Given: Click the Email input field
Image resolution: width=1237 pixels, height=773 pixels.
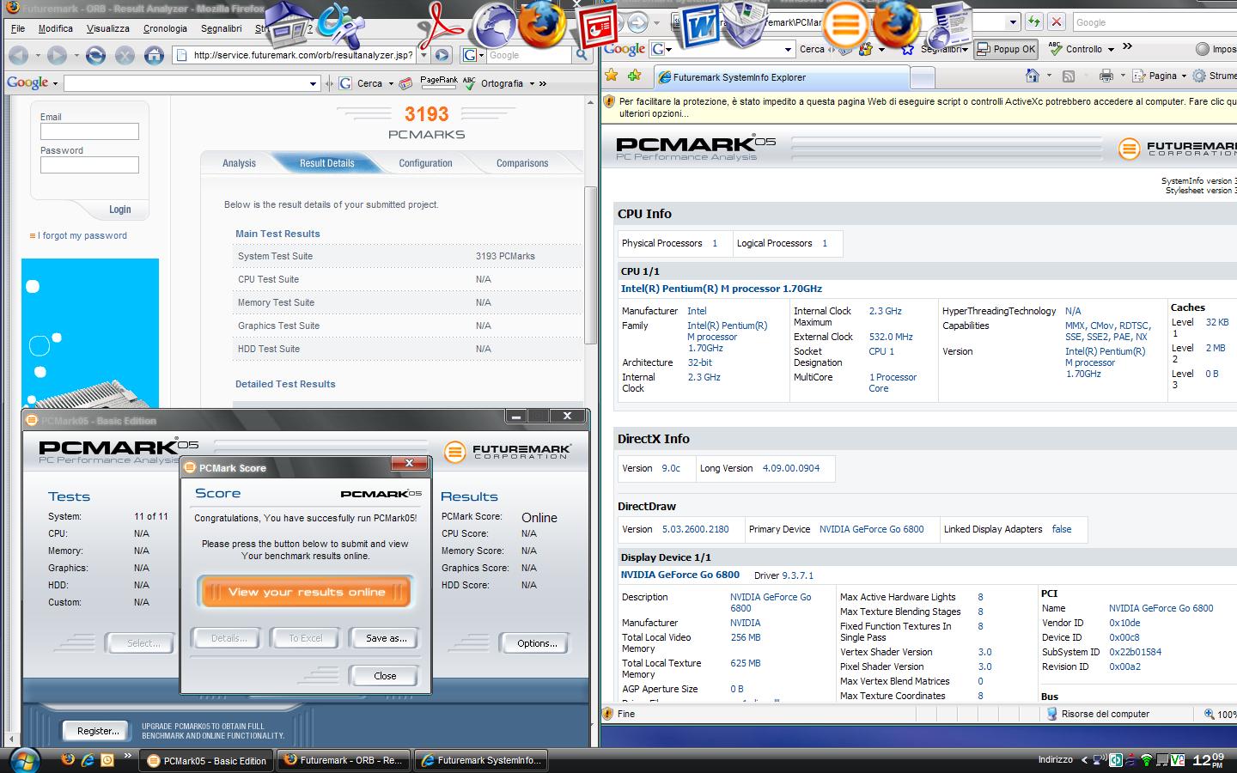Looking at the screenshot, I should [89, 131].
